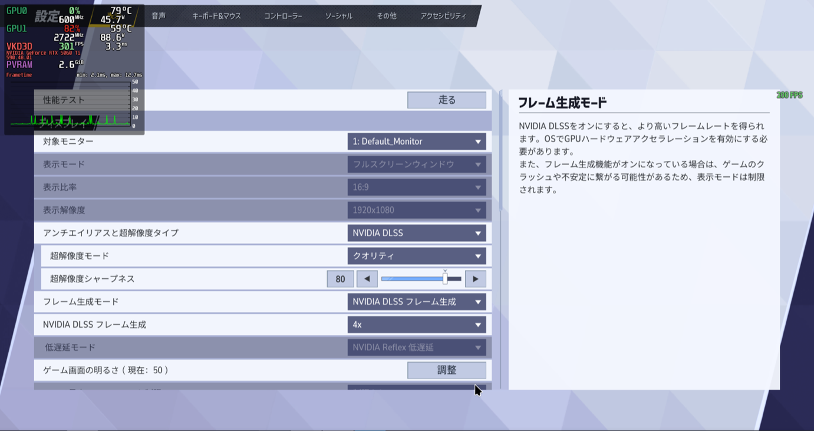This screenshot has width=814, height=431.
Task: Open the キーボード&マウス settings tab
Action: [x=216, y=16]
